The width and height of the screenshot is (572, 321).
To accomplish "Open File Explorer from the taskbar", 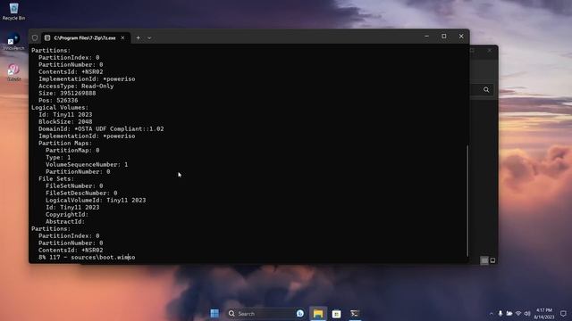I will tap(318, 313).
